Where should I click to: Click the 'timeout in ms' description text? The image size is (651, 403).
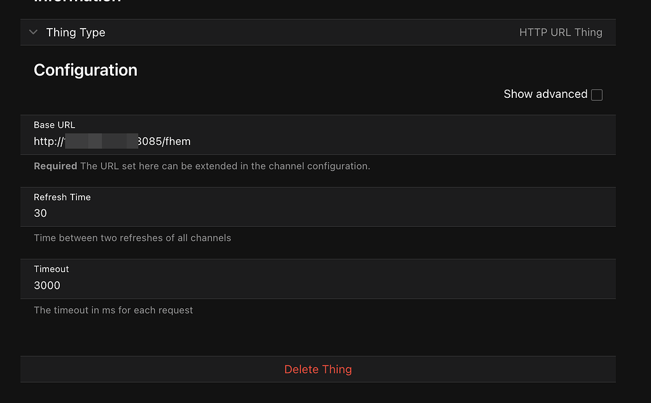113,310
